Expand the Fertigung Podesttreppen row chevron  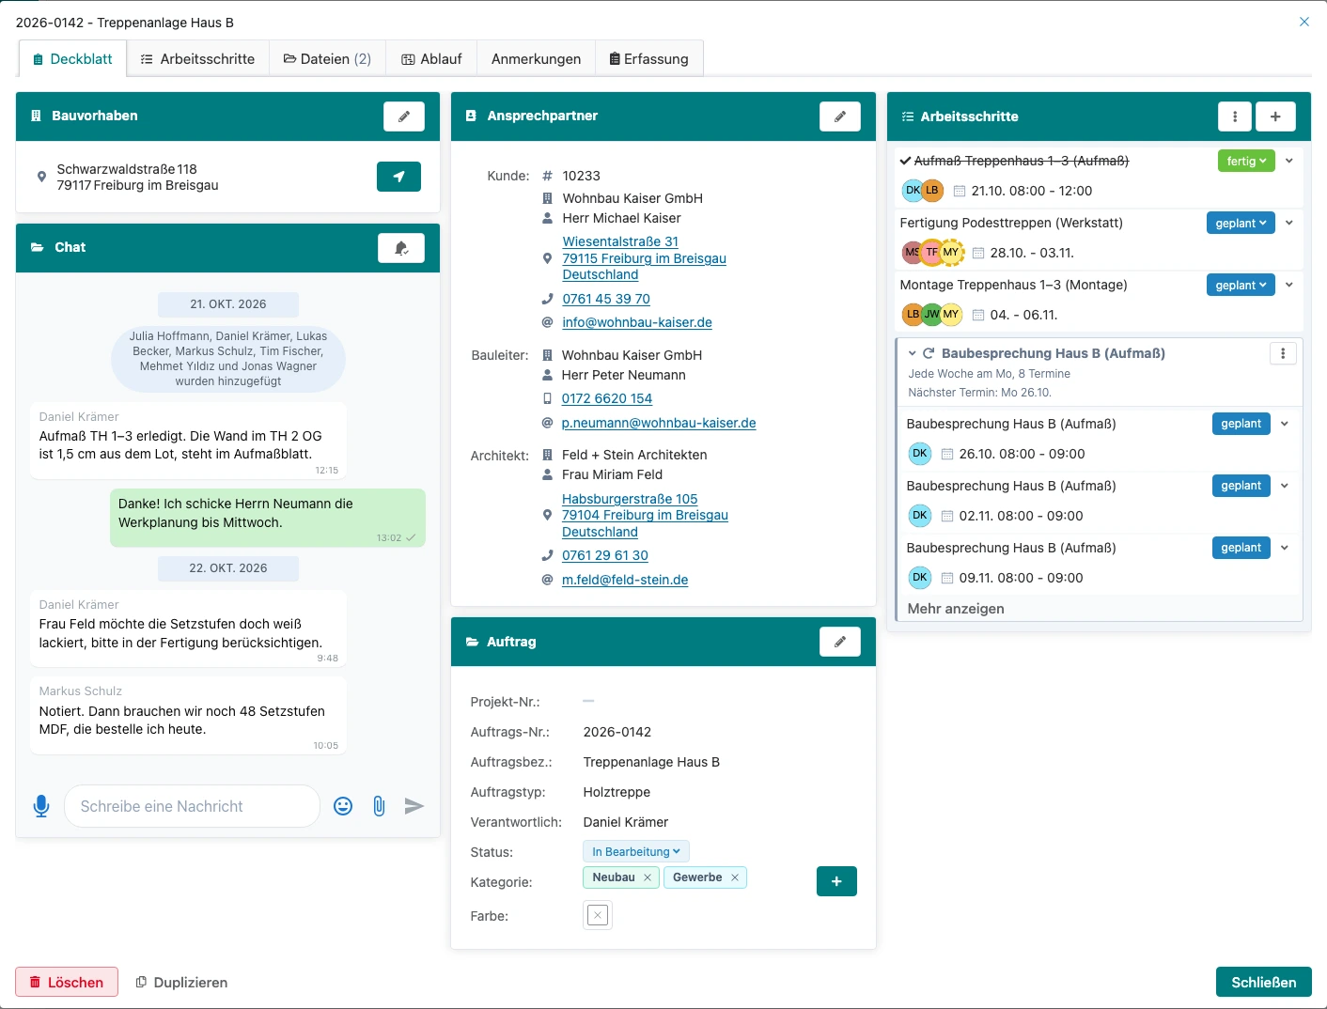tap(1289, 223)
